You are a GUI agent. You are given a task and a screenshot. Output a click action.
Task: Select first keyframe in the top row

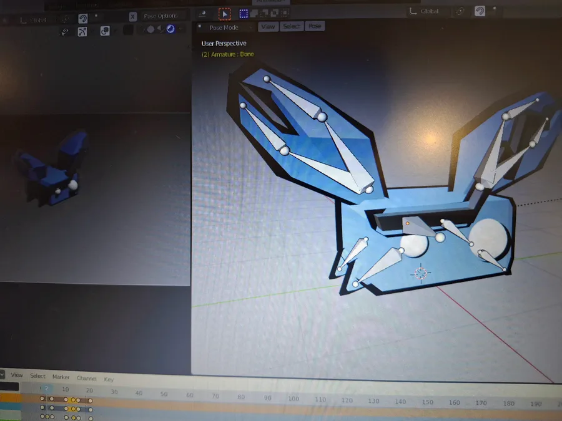42,399
